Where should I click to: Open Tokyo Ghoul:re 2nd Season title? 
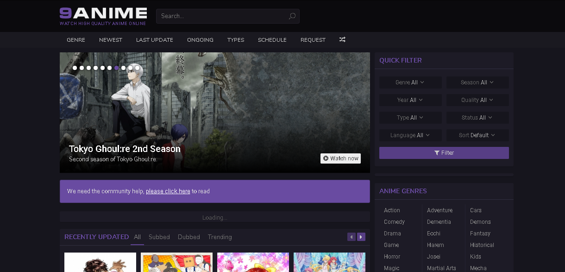[125, 149]
